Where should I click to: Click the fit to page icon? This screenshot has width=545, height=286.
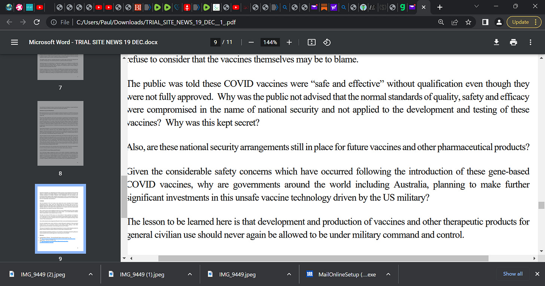(311, 42)
